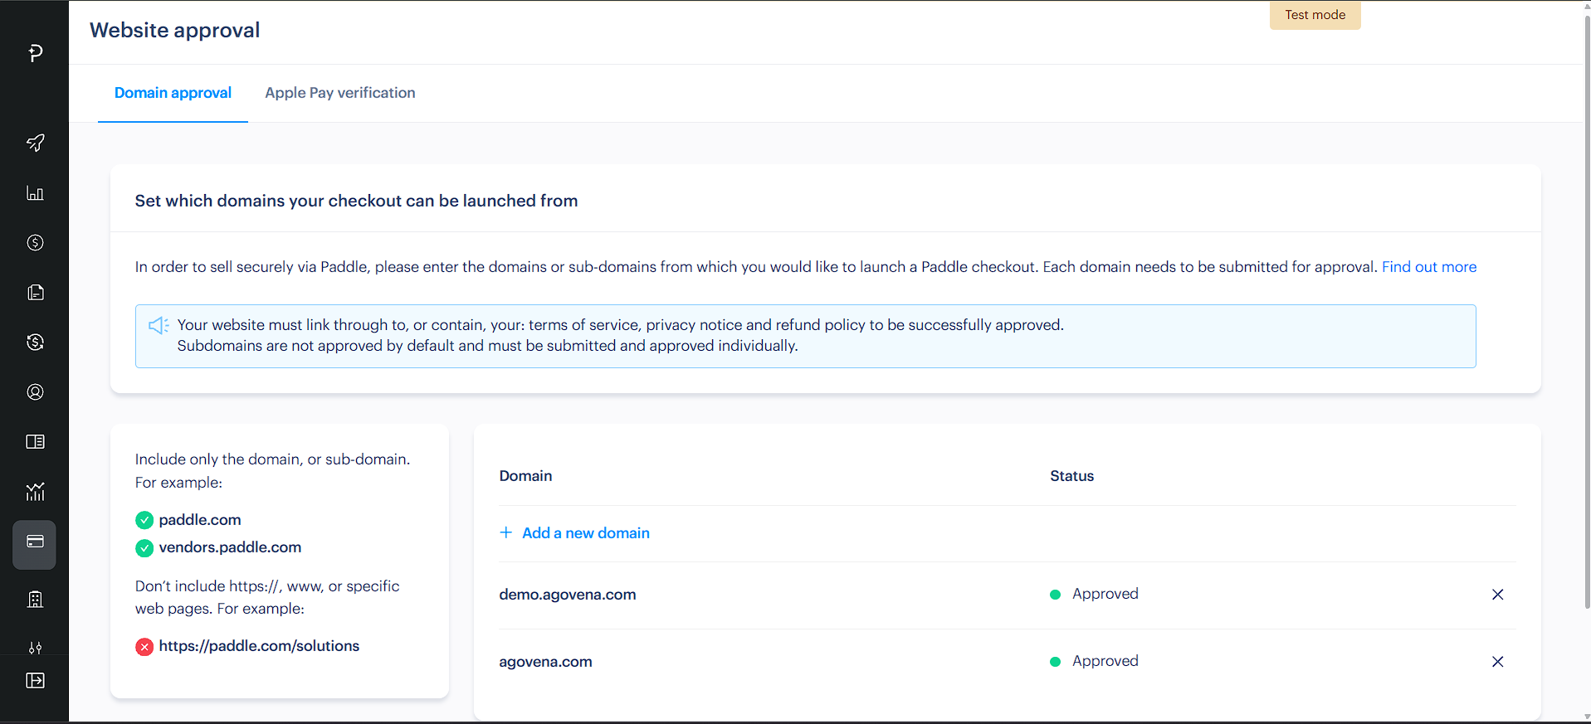Select the dollar coin icon in sidebar
Screen dimensions: 1591x724
(35, 243)
